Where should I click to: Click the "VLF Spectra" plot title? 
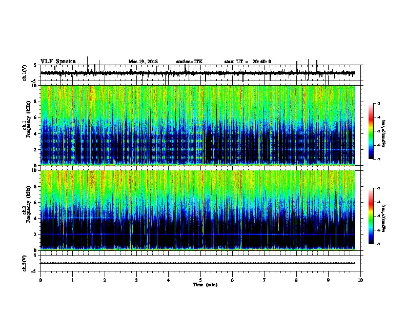point(58,62)
